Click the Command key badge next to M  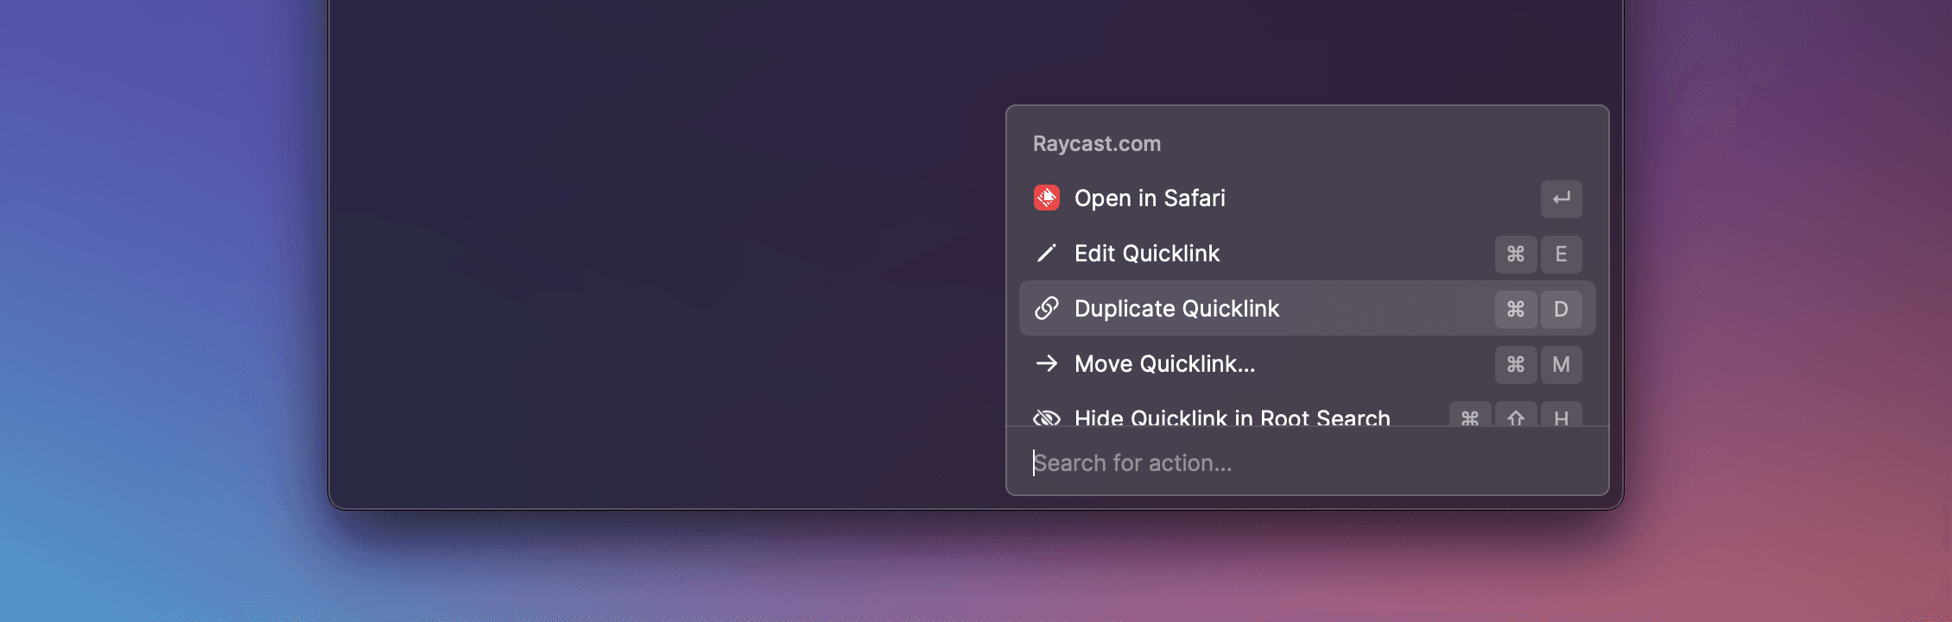click(1516, 364)
